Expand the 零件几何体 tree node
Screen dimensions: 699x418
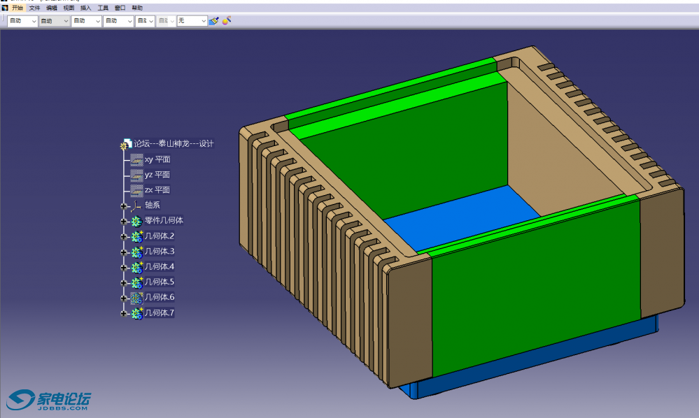[124, 222]
